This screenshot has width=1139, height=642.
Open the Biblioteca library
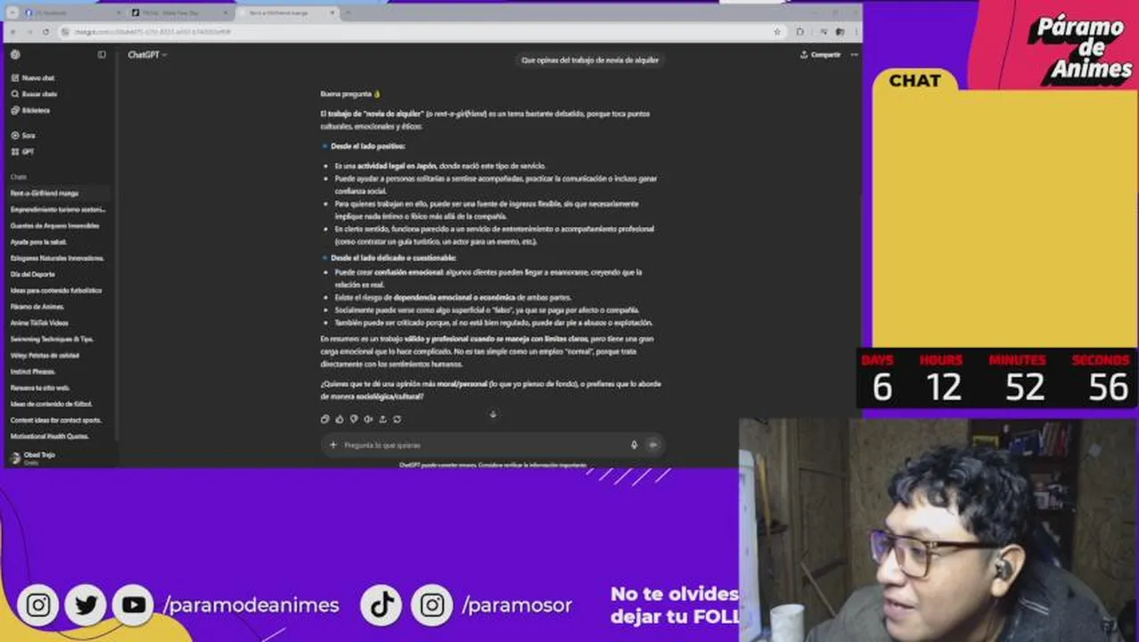(x=31, y=111)
